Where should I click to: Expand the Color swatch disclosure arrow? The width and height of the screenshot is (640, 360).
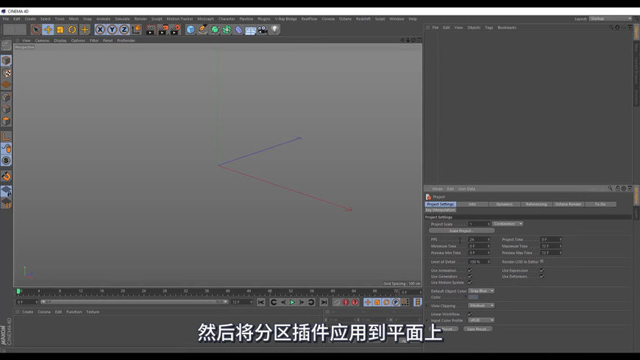click(466, 297)
